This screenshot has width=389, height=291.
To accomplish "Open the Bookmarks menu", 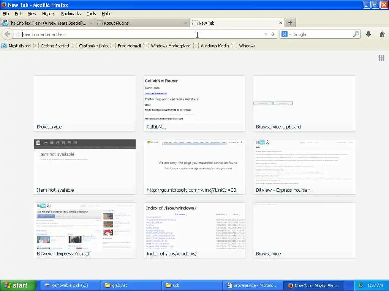I will coord(71,14).
